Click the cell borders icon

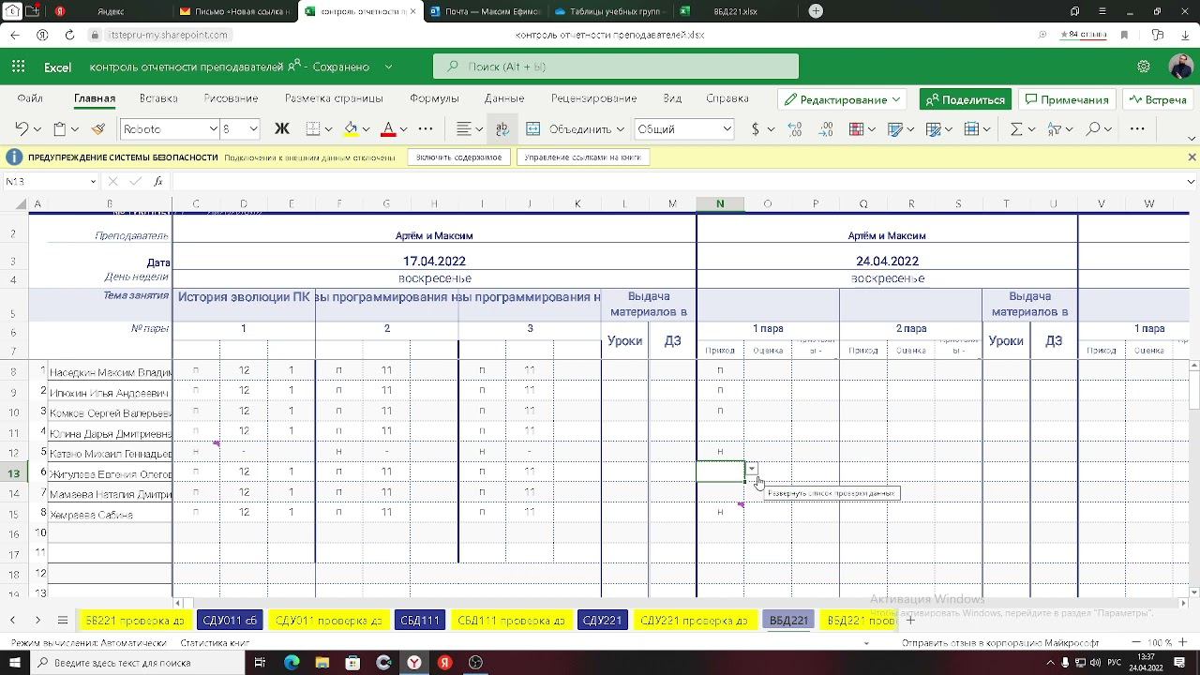pos(314,129)
